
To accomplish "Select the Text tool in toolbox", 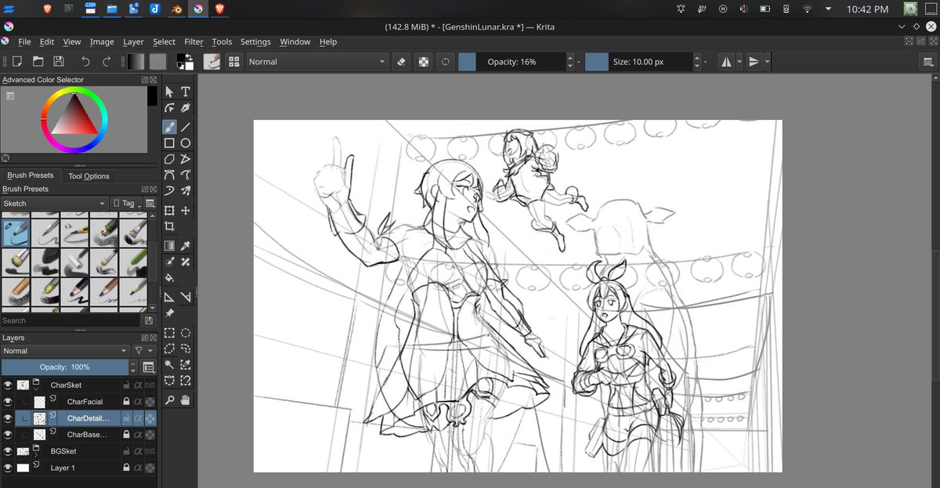I will coord(186,92).
